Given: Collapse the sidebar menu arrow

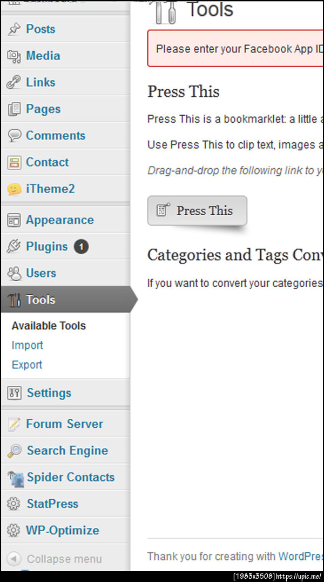Looking at the screenshot, I should coord(15,559).
